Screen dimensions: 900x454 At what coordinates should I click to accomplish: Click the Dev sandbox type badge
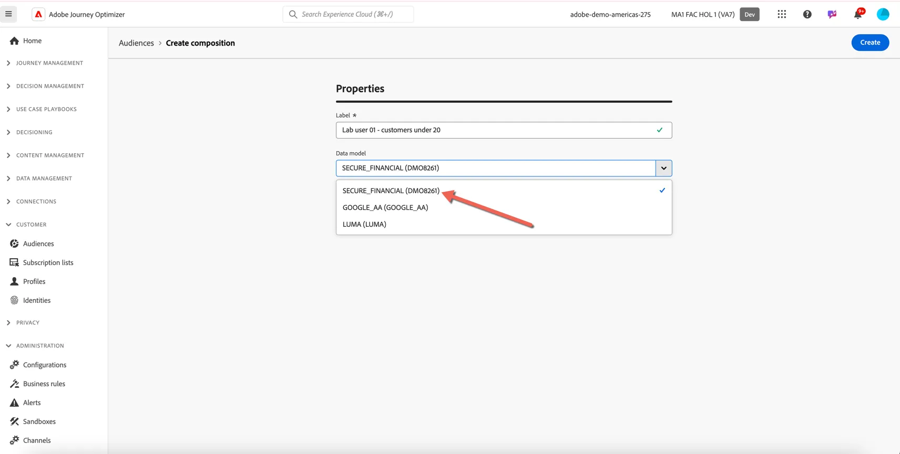point(749,14)
